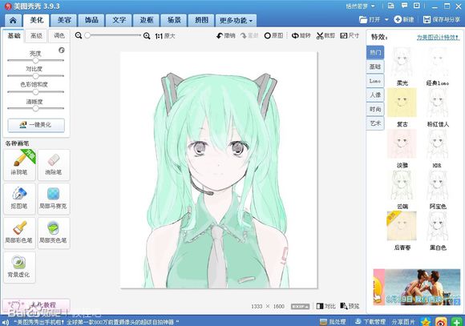Viewport: 465px width, 326px height.
Task: Apply the HDR effect thumbnail
Action: click(x=437, y=143)
